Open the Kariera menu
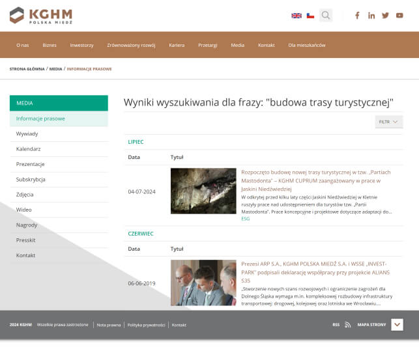 point(177,45)
